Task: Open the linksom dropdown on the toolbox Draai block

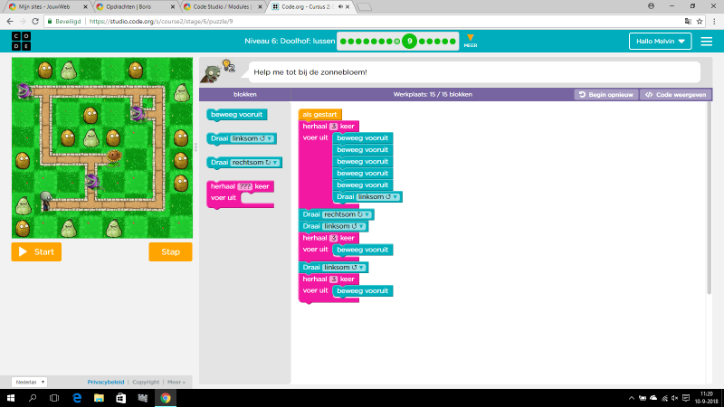Action: 252,138
